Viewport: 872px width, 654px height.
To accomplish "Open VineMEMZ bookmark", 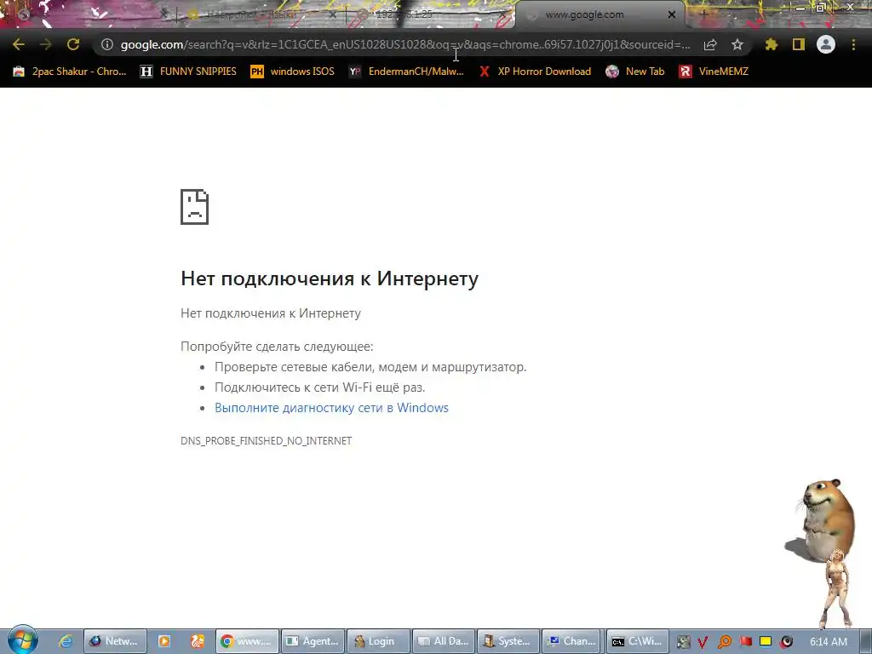I will [714, 72].
